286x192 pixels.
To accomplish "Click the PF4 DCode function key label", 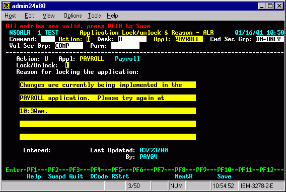I will pos(99,176).
